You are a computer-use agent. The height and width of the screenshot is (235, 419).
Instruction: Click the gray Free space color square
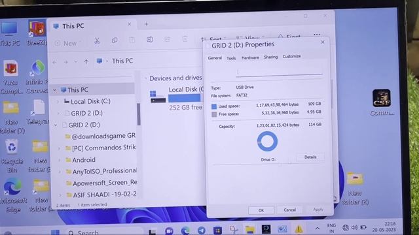214,114
